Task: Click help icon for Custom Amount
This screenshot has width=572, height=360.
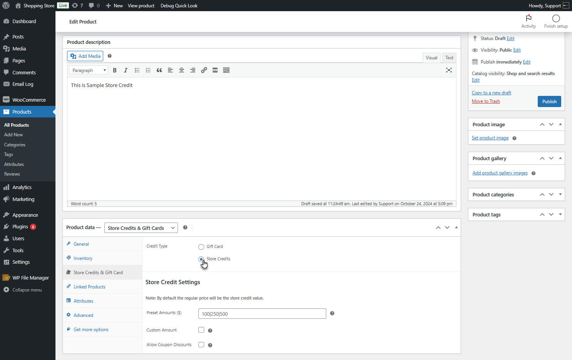Action: point(210,330)
